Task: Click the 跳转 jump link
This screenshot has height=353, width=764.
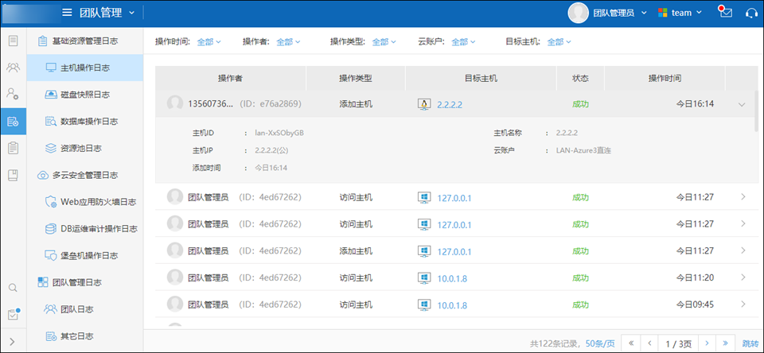Action: [749, 343]
